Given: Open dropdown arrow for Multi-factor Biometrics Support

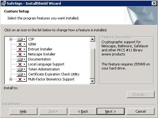Looking at the screenshot, I should click(24, 80).
